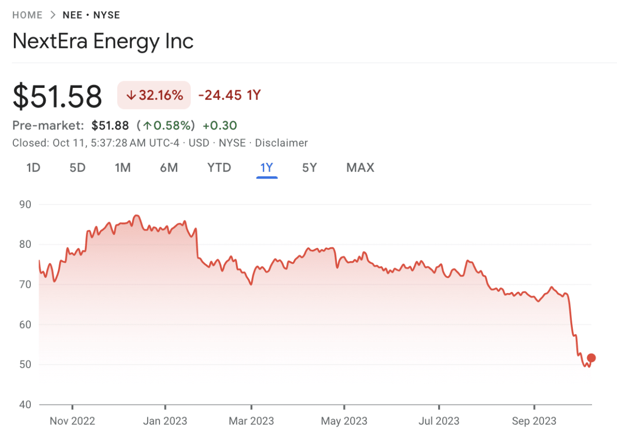Screen dimensions: 617x438
Task: Select the currently active 1Y range
Action: (x=266, y=167)
